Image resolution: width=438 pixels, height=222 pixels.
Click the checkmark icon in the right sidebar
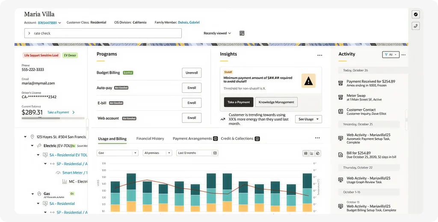point(416,15)
